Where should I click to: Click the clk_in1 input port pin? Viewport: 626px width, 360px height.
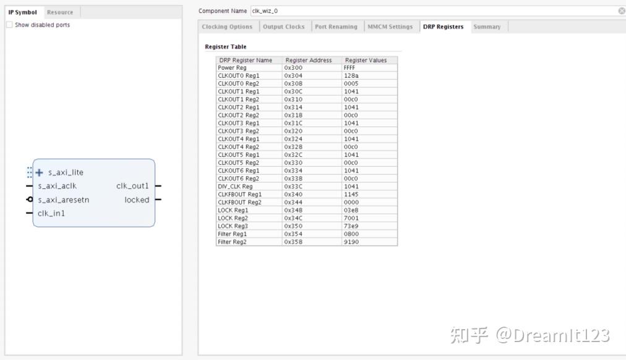pyautogui.click(x=28, y=213)
